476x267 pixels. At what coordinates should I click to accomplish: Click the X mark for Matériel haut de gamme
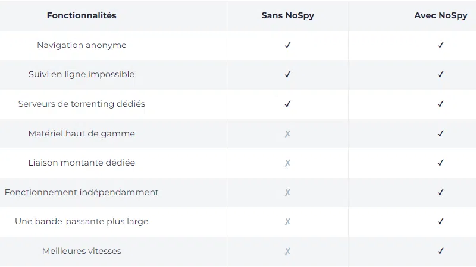pos(287,133)
